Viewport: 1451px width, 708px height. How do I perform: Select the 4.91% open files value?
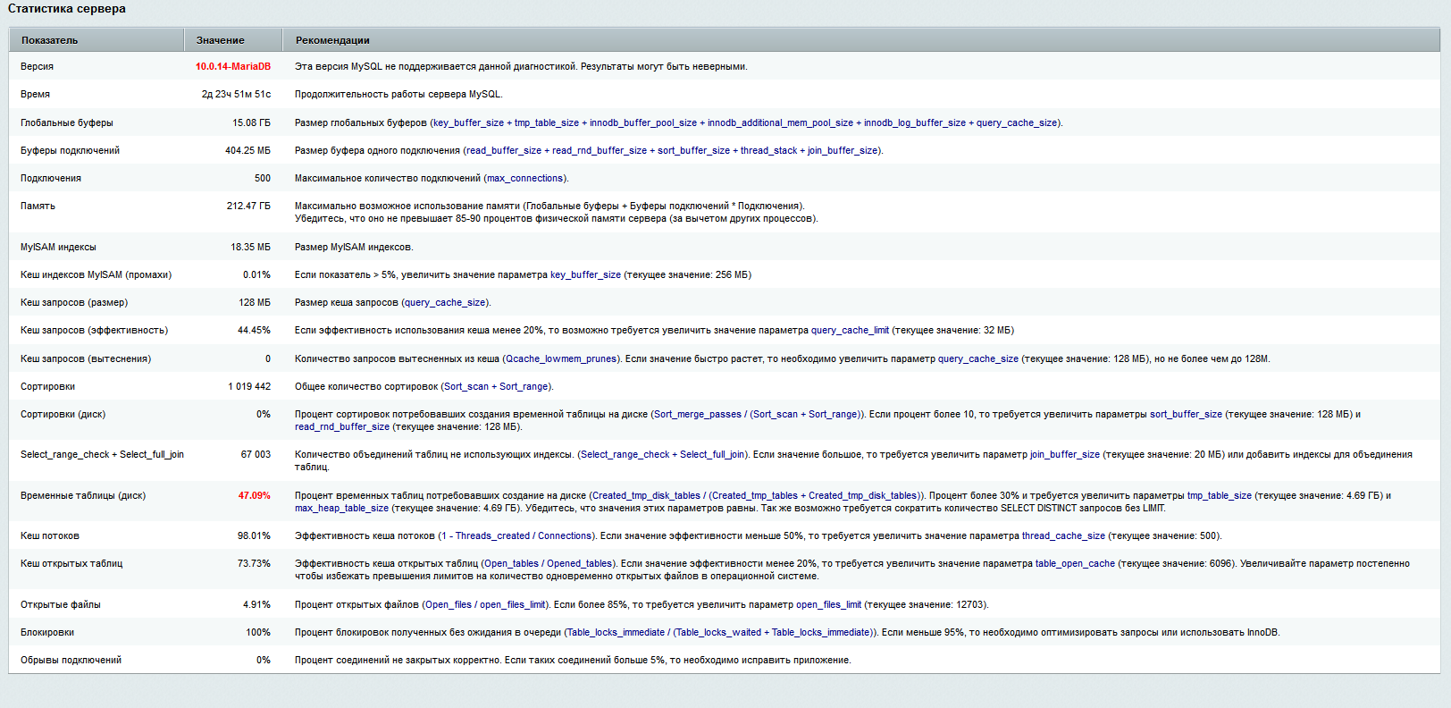point(256,604)
